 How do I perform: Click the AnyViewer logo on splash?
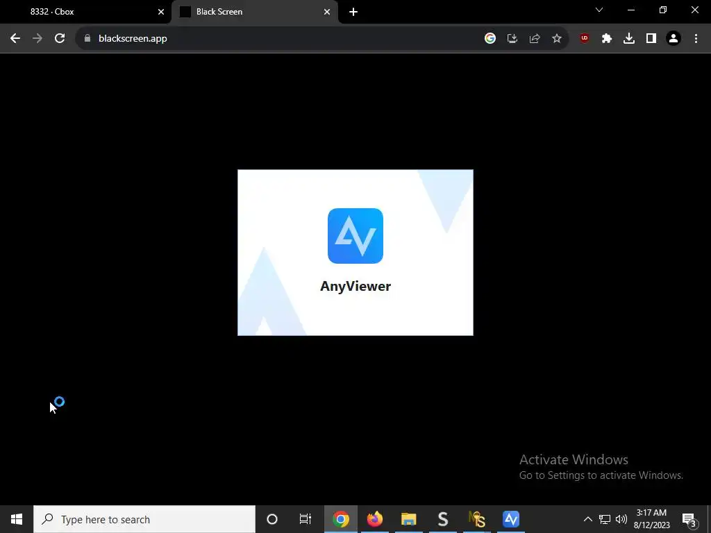(355, 236)
